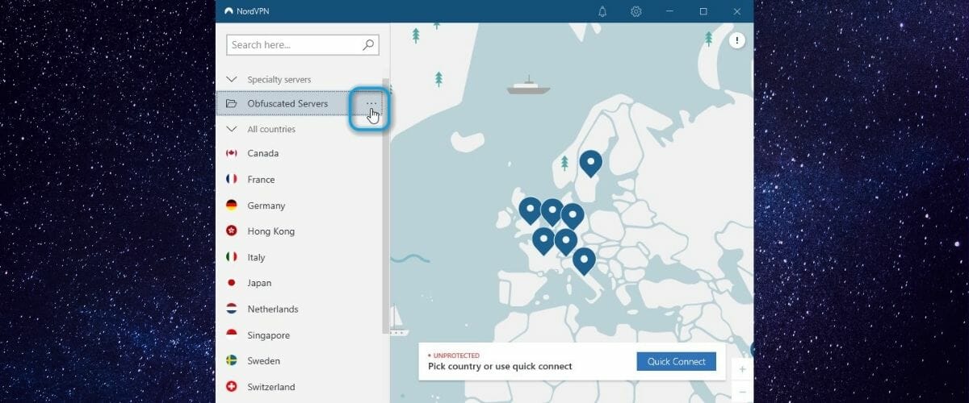
Task: Click the Hong Kong flag icon
Action: pos(232,231)
